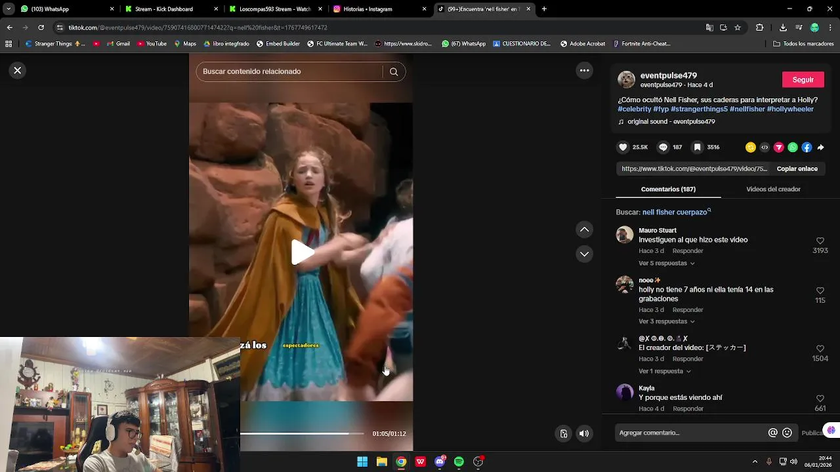The image size is (840, 472).
Task: Toggle the auto-scroll icon beside volume
Action: coord(563,433)
